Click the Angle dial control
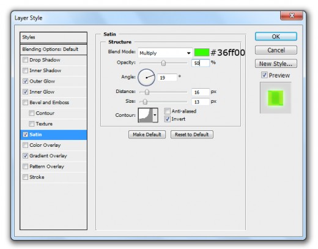Screen dimensions: 318x249 tap(146, 77)
